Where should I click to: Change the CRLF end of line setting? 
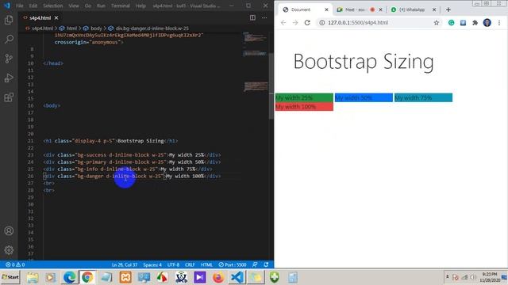click(190, 264)
